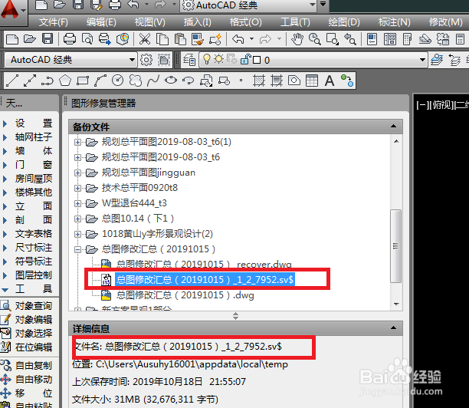Image resolution: width=469 pixels, height=408 pixels.
Task: Open the 格式(O) menu
Action: pyautogui.click(x=245, y=22)
